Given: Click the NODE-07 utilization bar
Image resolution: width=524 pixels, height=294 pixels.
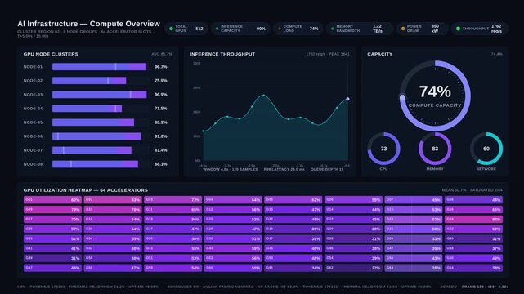Looking at the screenshot, I should (x=92, y=150).
